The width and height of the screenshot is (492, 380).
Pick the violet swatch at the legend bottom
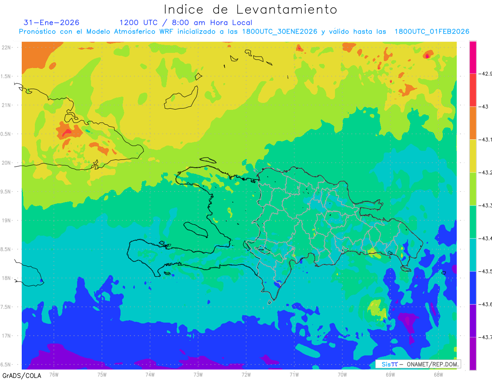(473, 353)
